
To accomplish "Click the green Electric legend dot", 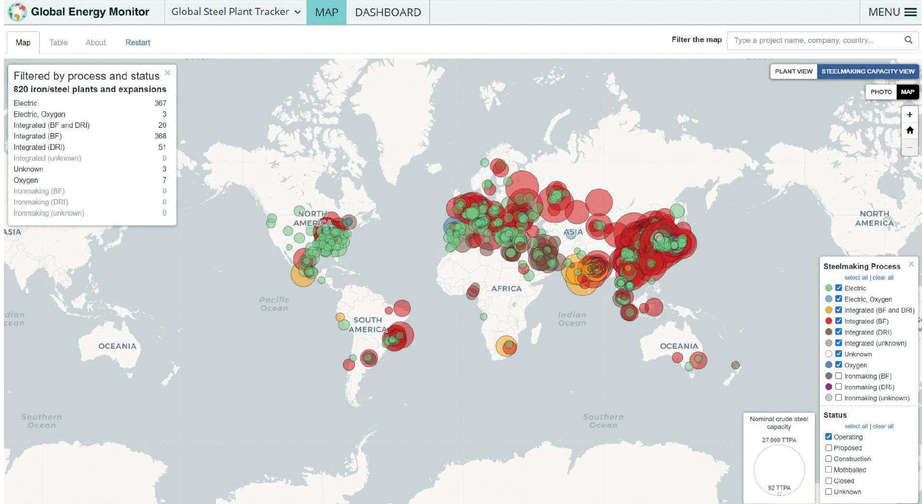I will coord(829,288).
